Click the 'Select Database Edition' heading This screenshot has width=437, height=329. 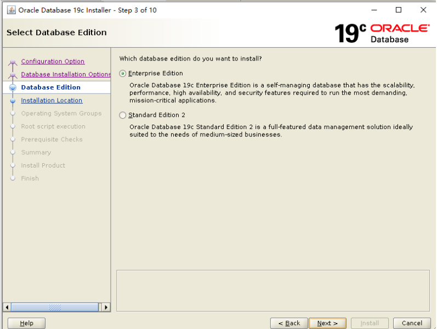56,32
